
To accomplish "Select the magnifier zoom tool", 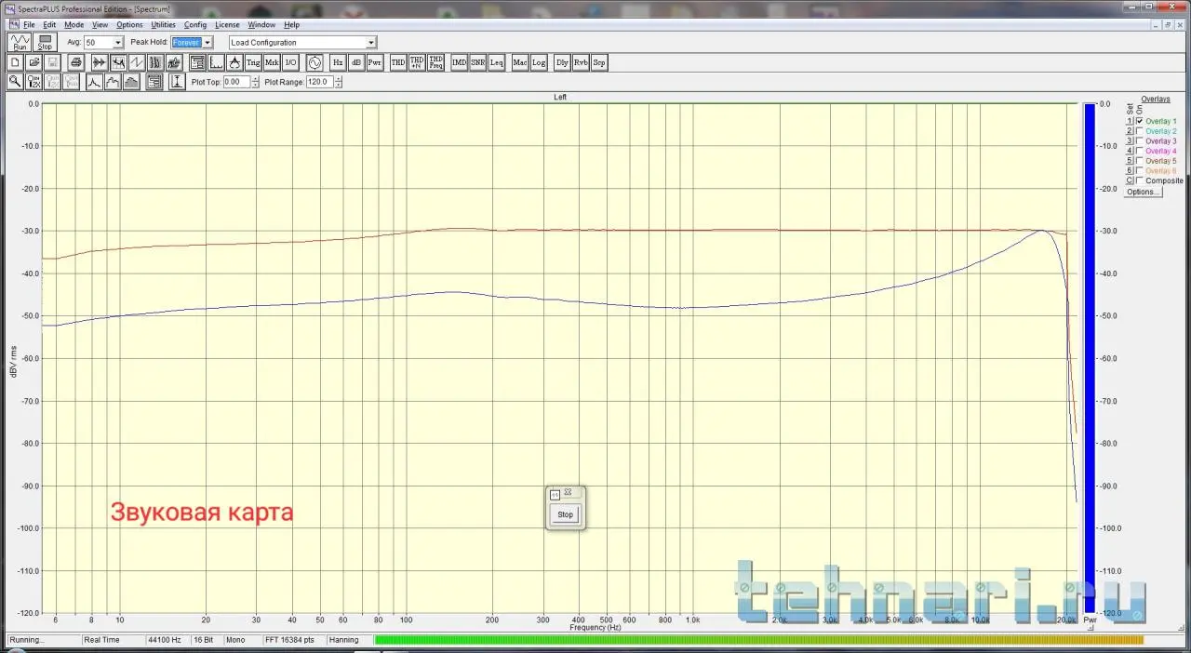I will pos(15,82).
